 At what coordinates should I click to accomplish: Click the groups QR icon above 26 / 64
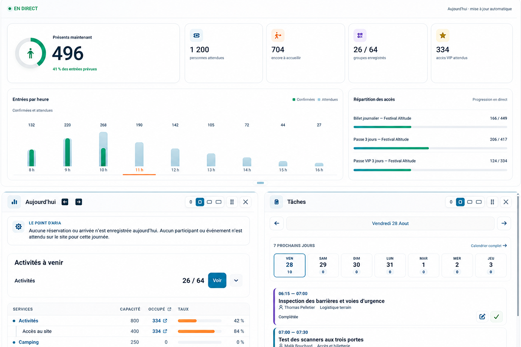(360, 36)
